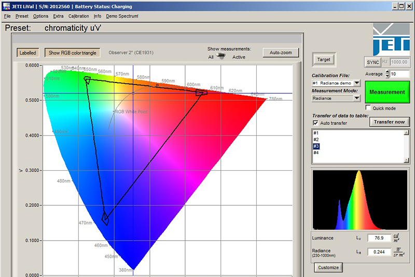The image size is (415, 277).
Task: Open the Extra menu
Action: (x=58, y=16)
